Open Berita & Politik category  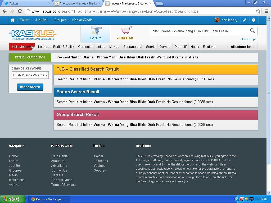[64, 47]
